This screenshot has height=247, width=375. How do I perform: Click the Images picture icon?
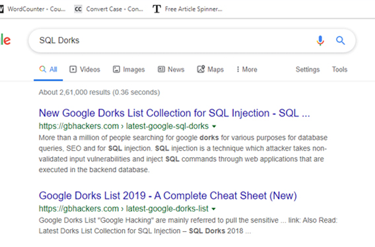coord(116,69)
